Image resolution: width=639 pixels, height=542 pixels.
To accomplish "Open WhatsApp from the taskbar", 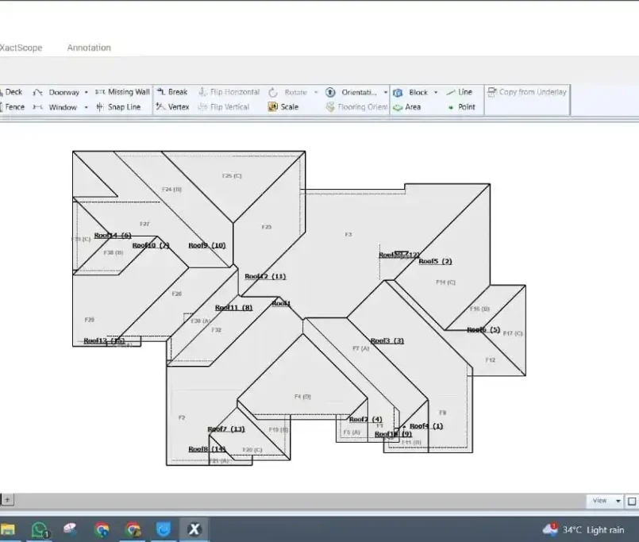I will tap(39, 529).
